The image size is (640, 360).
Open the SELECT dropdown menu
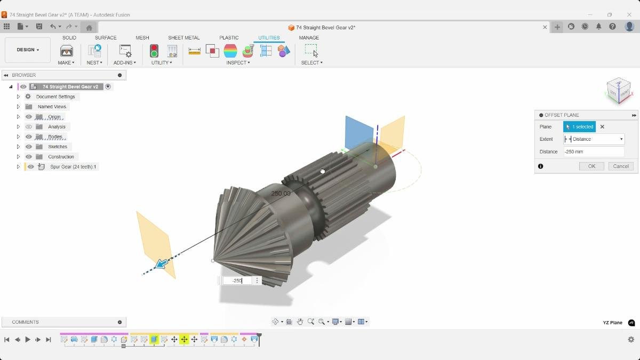coord(311,62)
